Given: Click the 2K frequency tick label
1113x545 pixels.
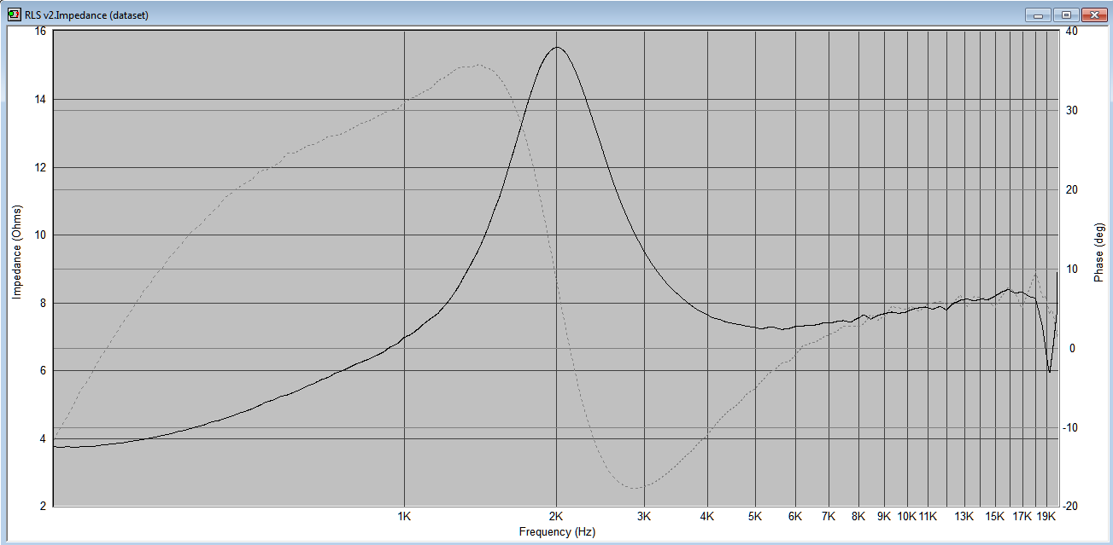Looking at the screenshot, I should 556,516.
